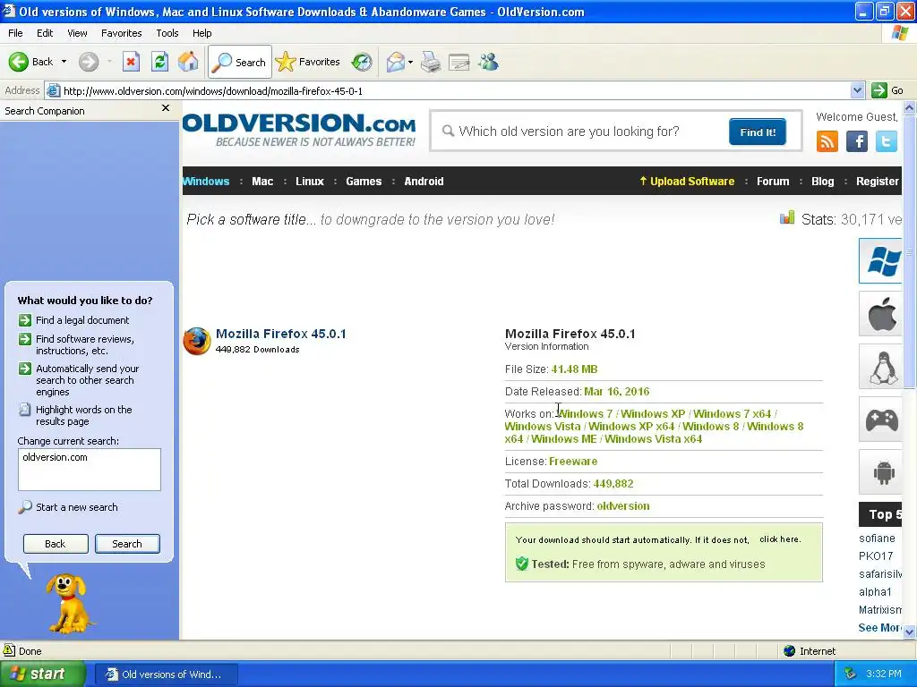Open the File menu
917x687 pixels.
click(x=15, y=33)
